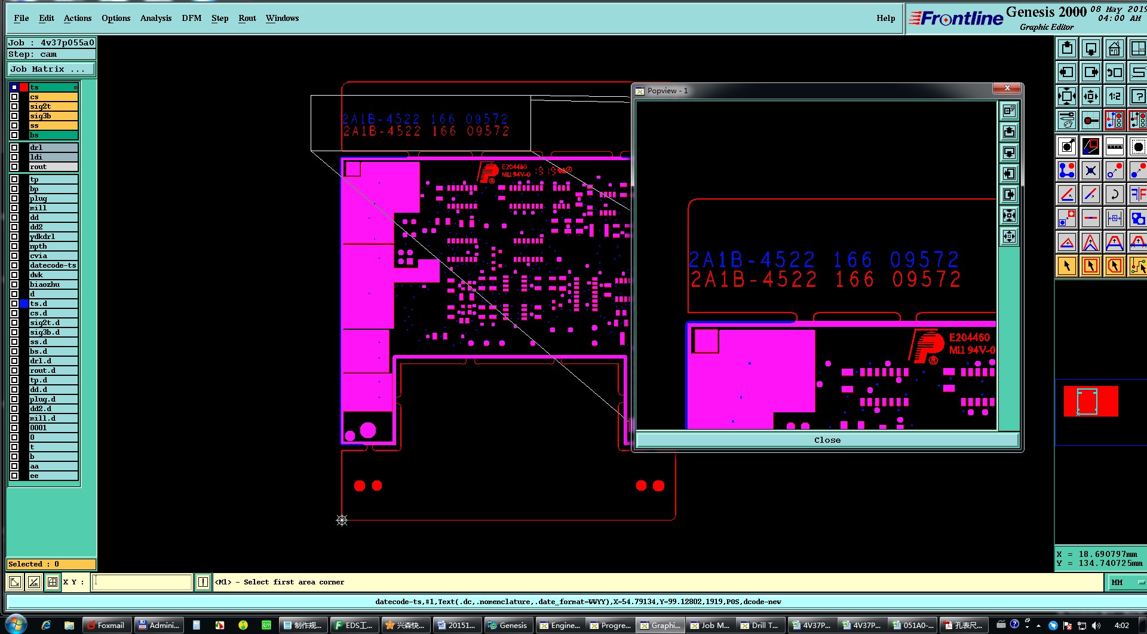Click the rotate feature tool icon
Viewport: 1147px width, 634px height.
(1114, 194)
